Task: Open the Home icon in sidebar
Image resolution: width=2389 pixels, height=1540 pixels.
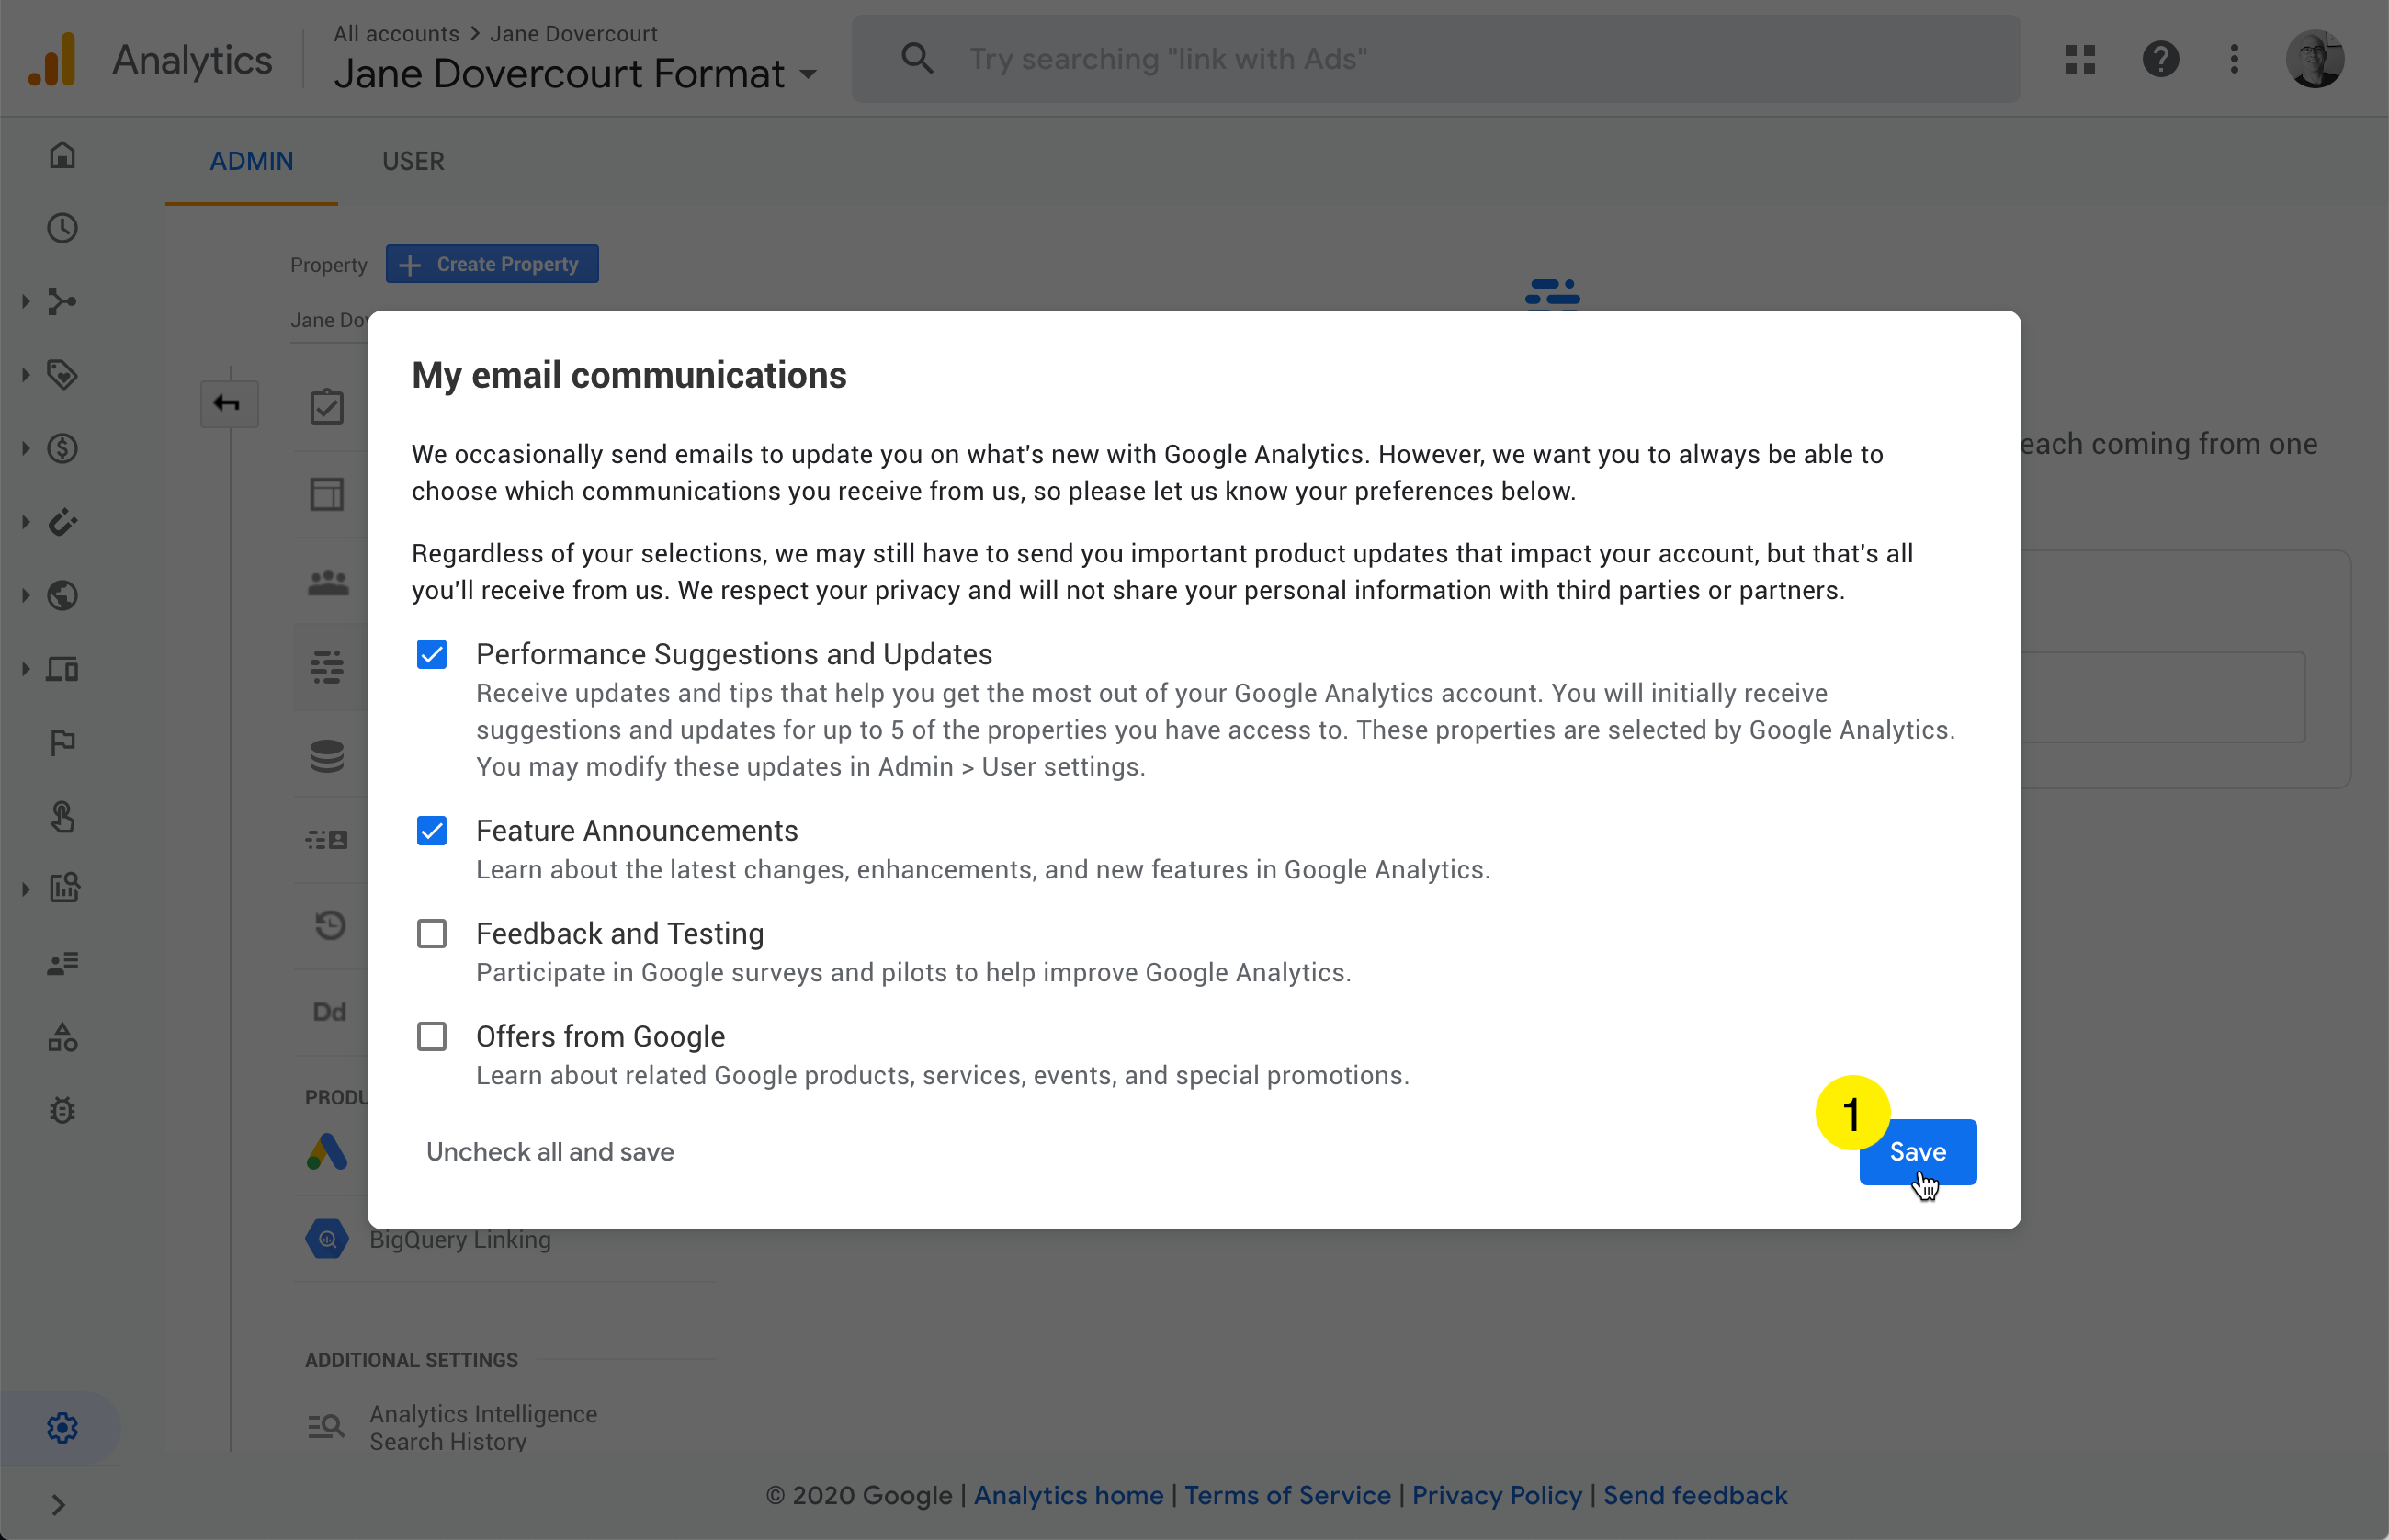Action: pyautogui.click(x=62, y=155)
